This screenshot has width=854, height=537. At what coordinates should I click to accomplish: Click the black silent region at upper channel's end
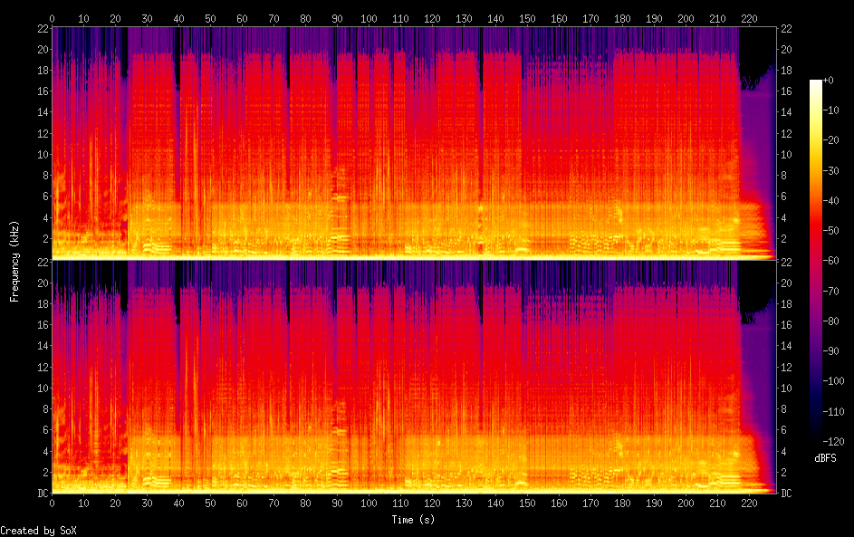coord(754,54)
